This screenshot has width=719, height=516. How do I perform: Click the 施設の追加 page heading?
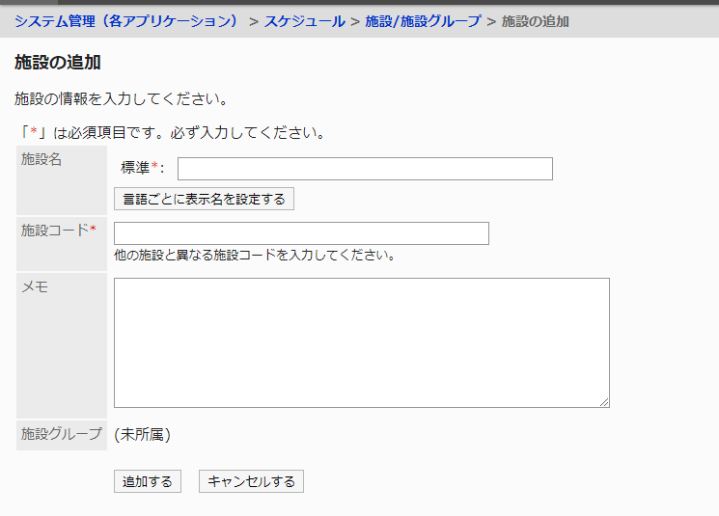(58, 63)
